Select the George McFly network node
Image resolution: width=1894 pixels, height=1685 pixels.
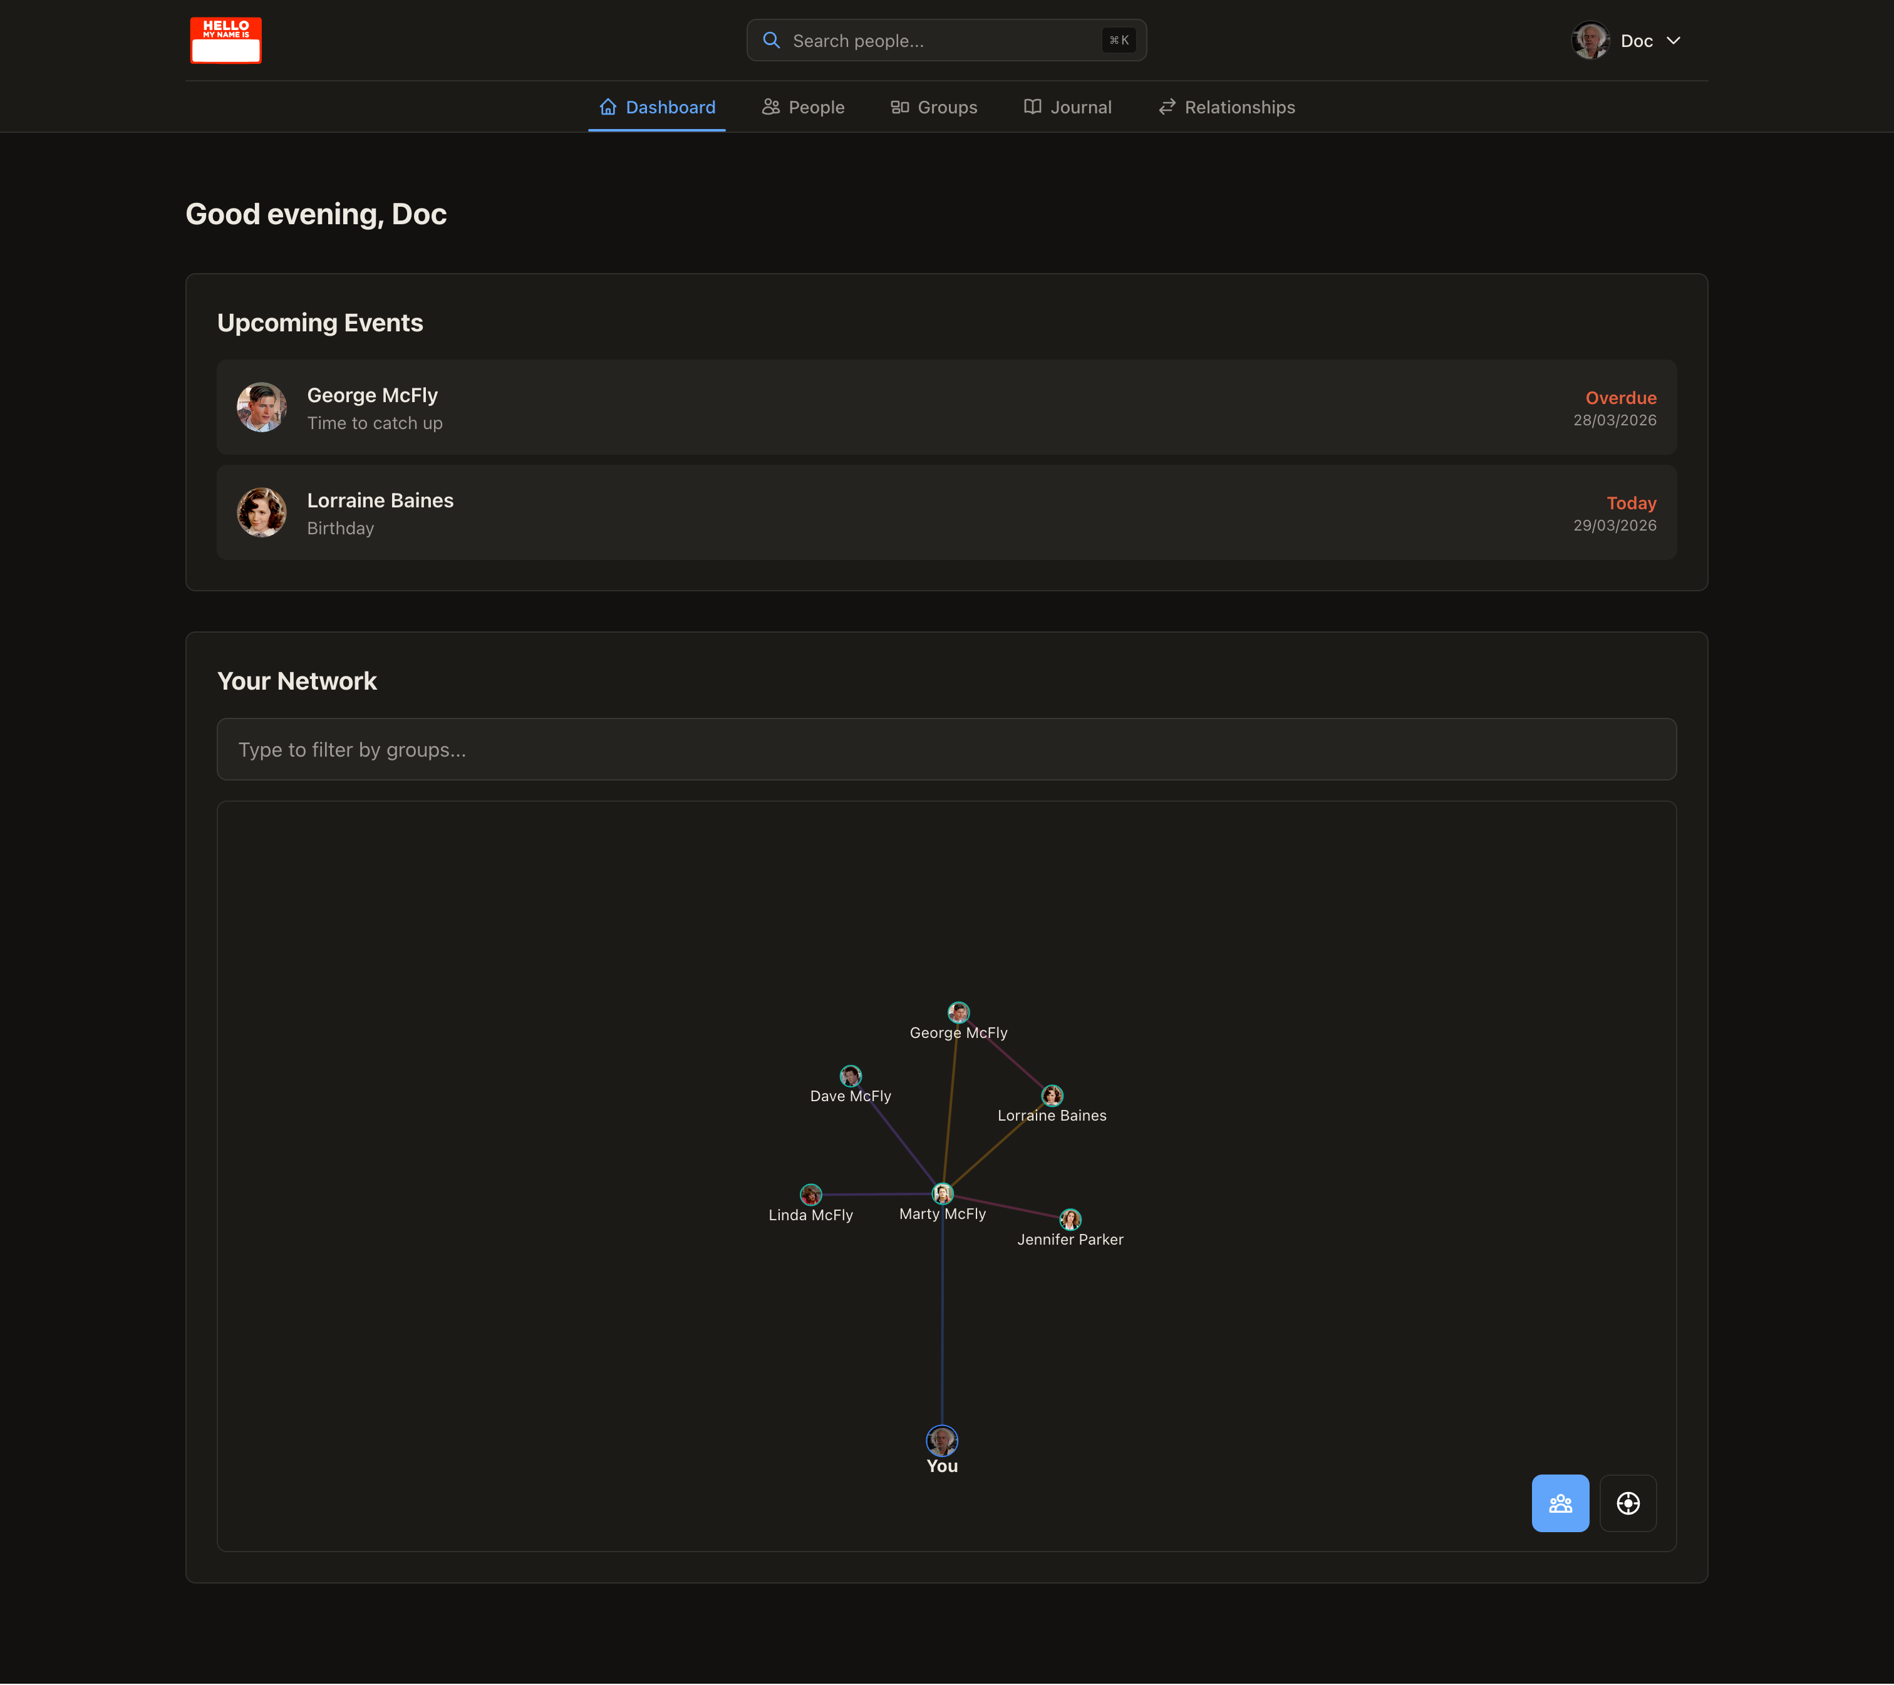(958, 1012)
